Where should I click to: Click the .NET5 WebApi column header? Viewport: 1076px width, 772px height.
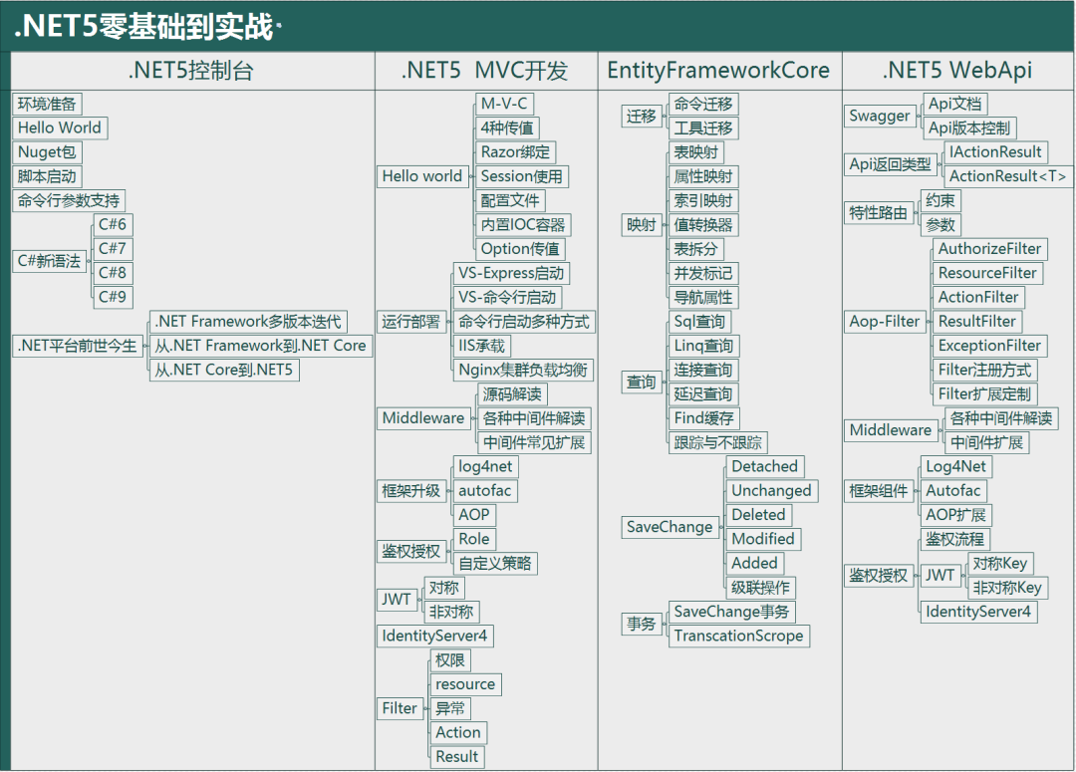point(957,71)
